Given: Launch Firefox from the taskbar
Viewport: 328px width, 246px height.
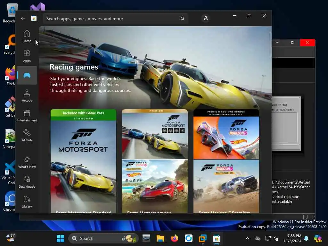Looking at the screenshot, I should (x=174, y=238).
